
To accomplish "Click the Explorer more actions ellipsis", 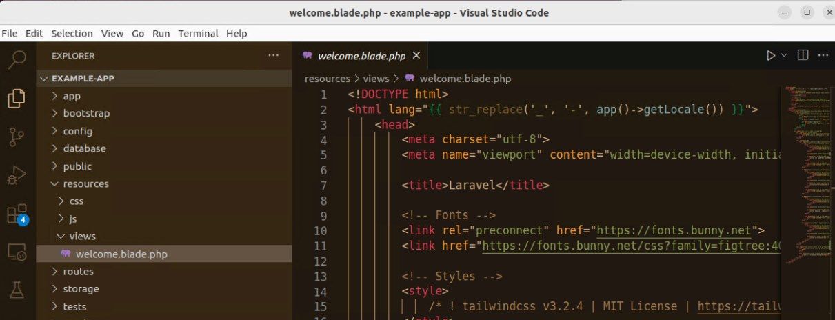I will tap(274, 56).
